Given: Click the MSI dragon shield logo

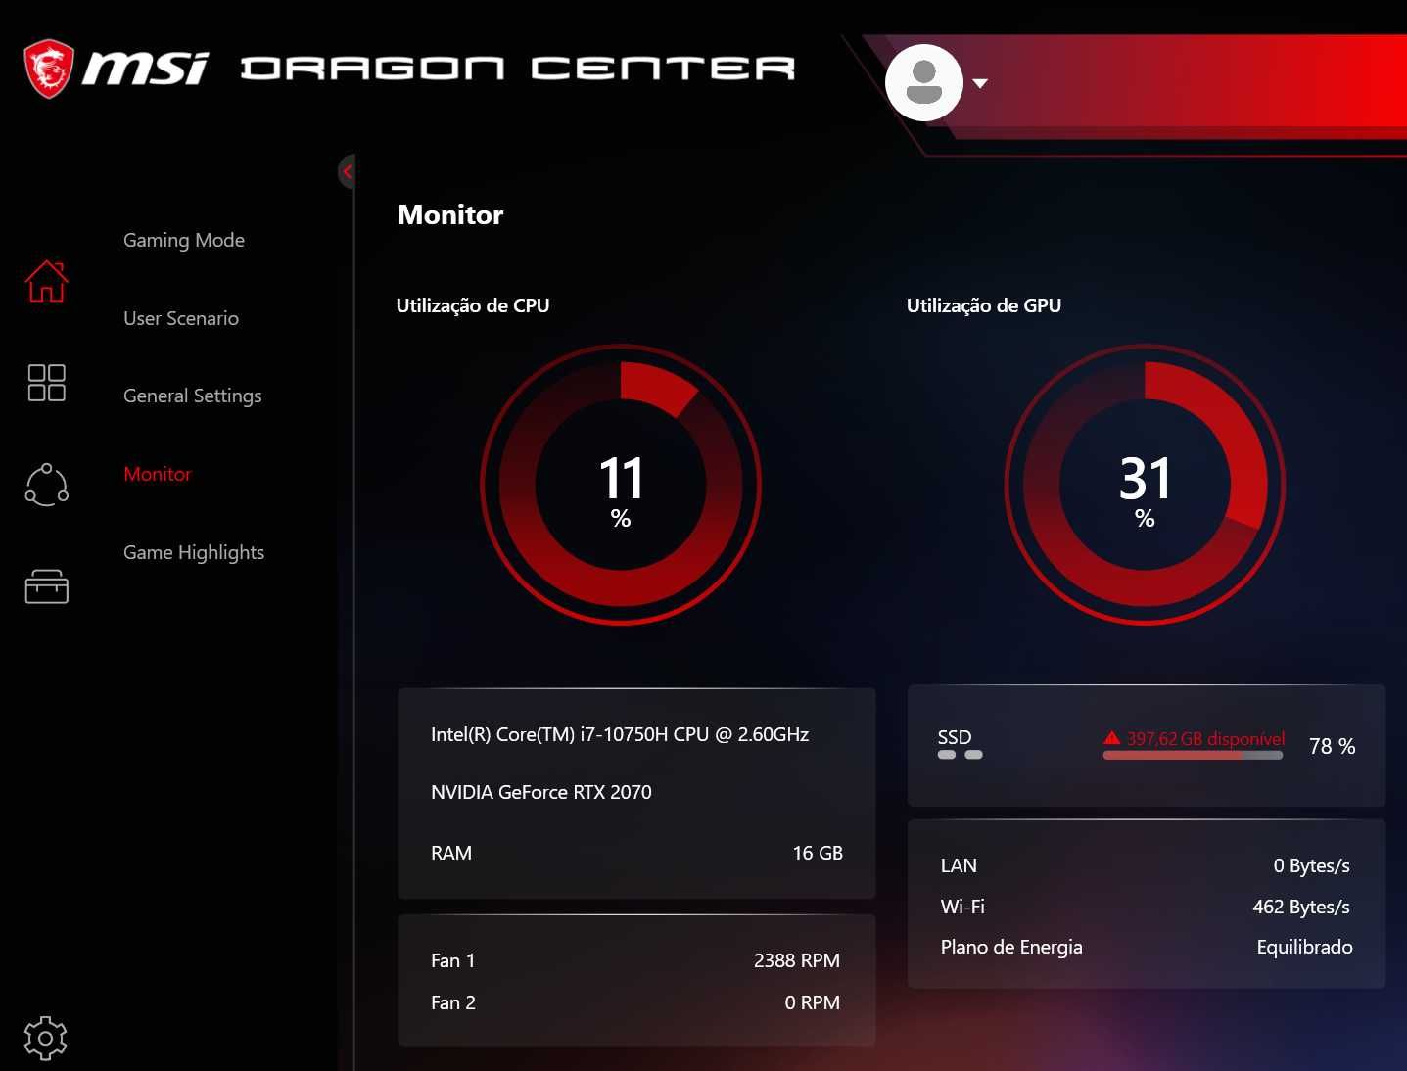Looking at the screenshot, I should pos(49,69).
